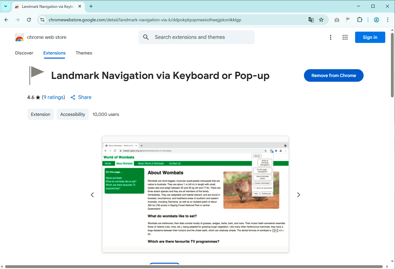Click the horizontal page scrollbar

tap(194, 267)
